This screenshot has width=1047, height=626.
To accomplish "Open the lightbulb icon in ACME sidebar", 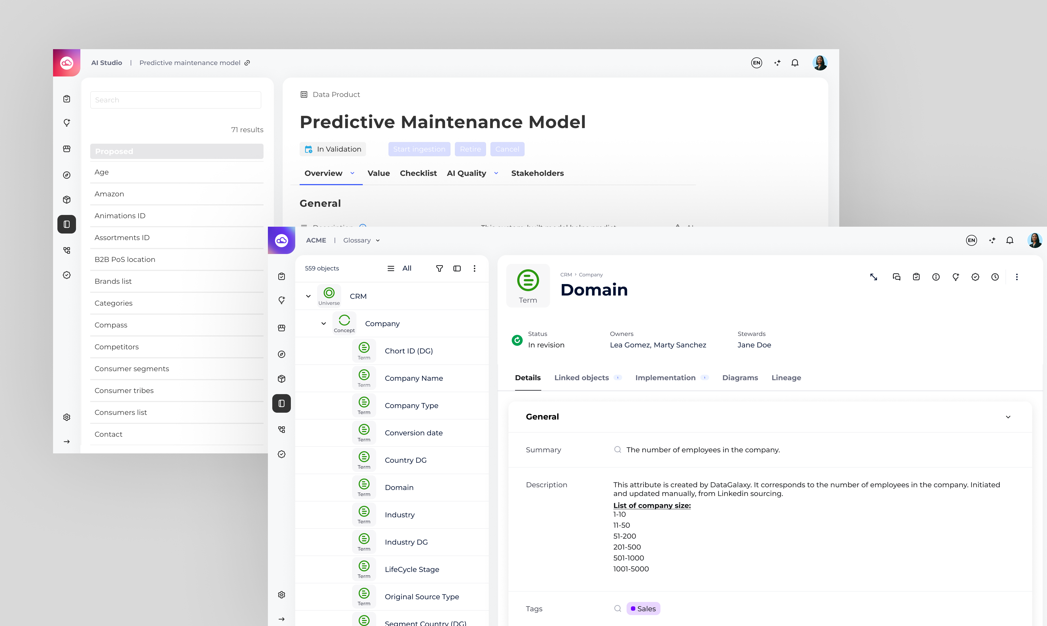I will pyautogui.click(x=282, y=300).
